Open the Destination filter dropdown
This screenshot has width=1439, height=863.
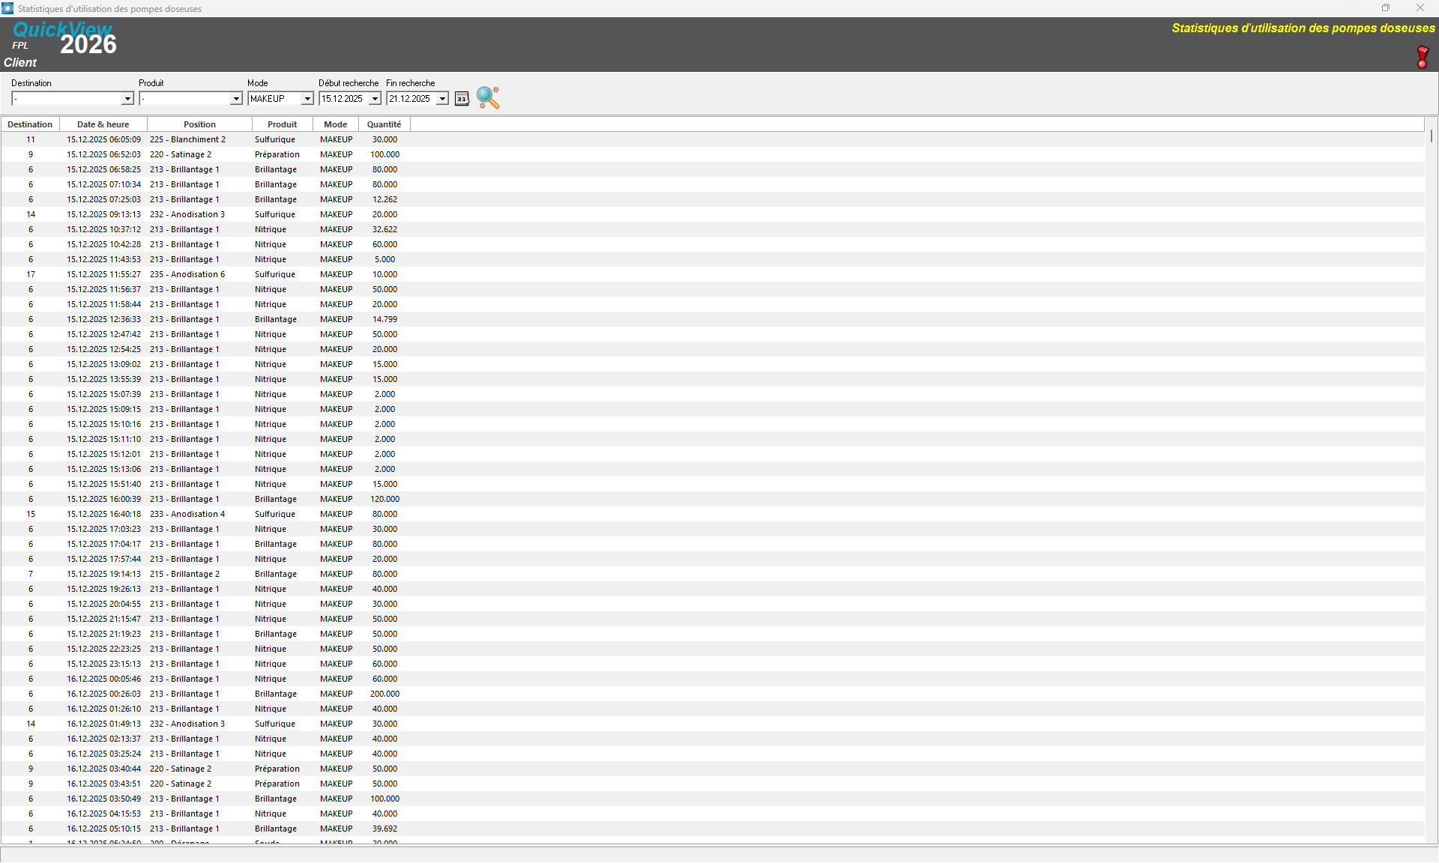click(127, 99)
